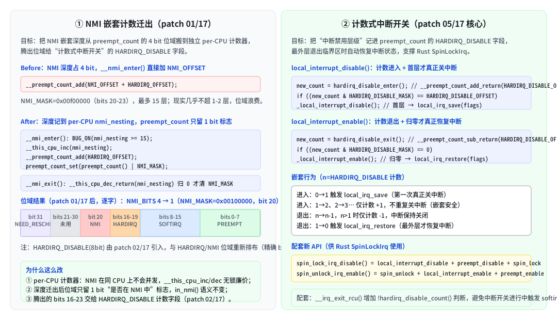557x320 pixels.
Task: Click the heading "② 计数式中断开关（patch 05/17 核心）"
Action: 414,24
